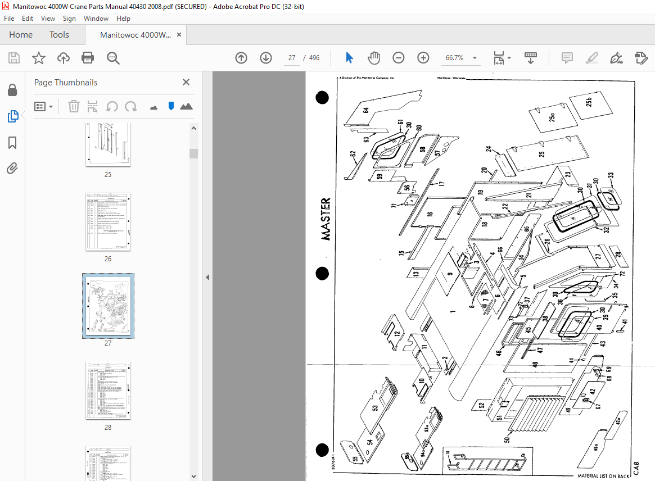Image resolution: width=655 pixels, height=481 pixels.
Task: Select page 25 thumbnail
Action: click(108, 144)
